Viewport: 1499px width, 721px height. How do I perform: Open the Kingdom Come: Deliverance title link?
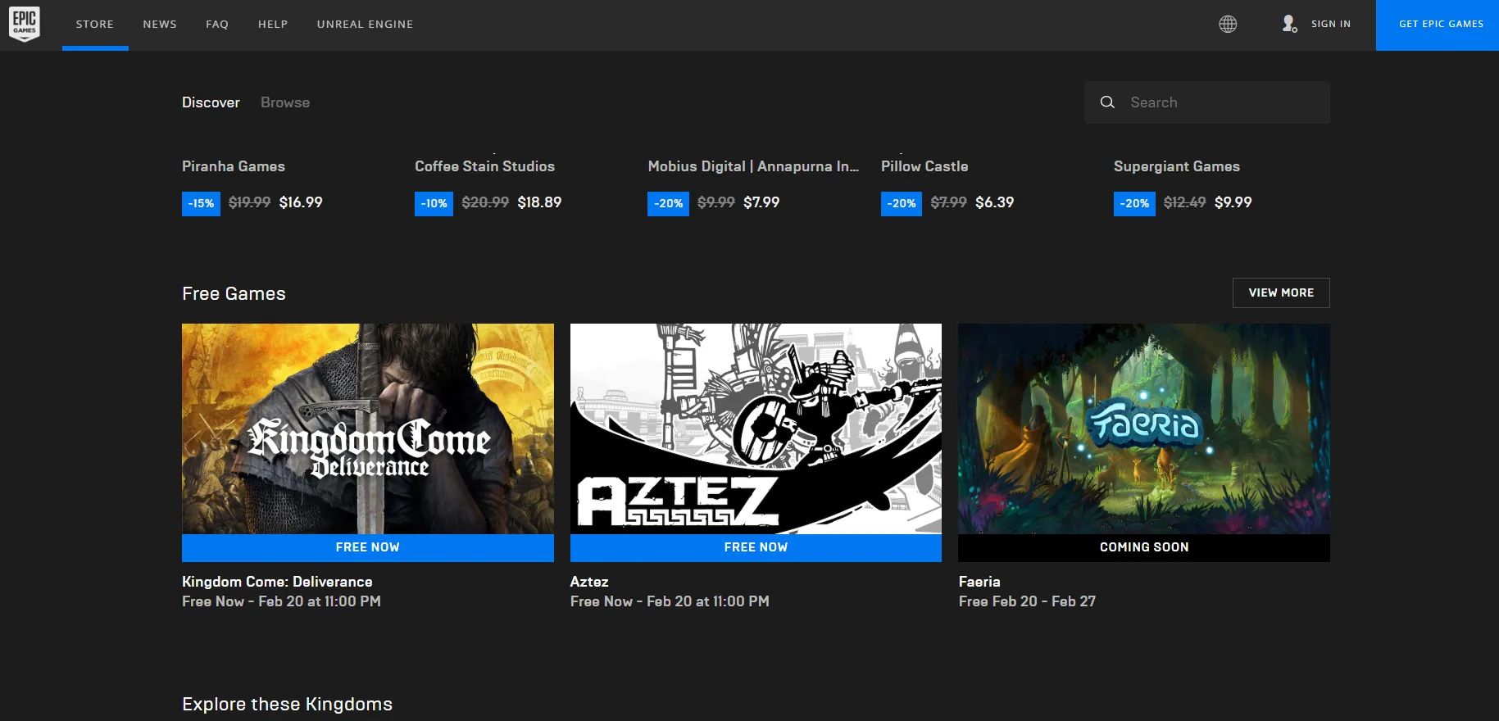277,582
